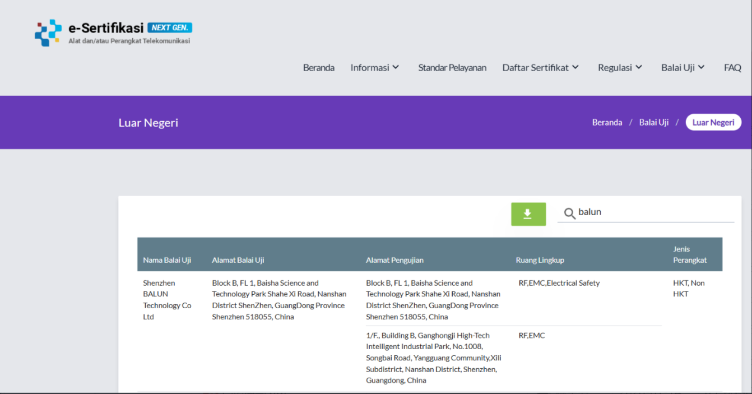The height and width of the screenshot is (394, 752).
Task: Click the e-Sertifikasi logo icon
Action: 48,33
